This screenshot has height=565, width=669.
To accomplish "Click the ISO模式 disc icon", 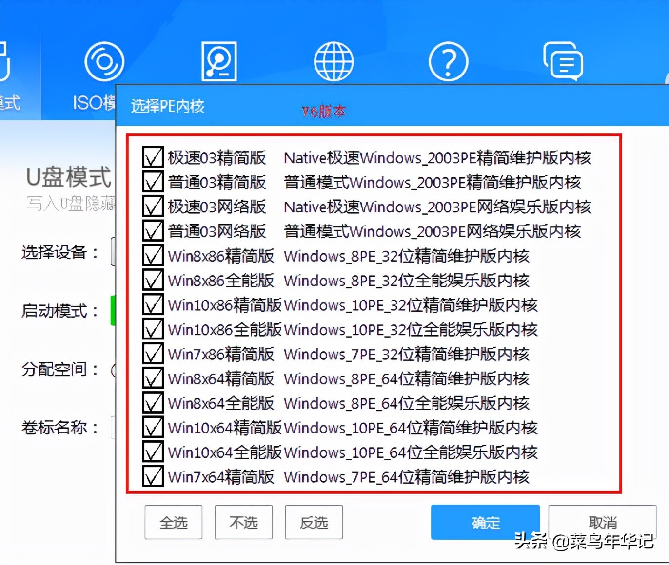I will coord(104,60).
